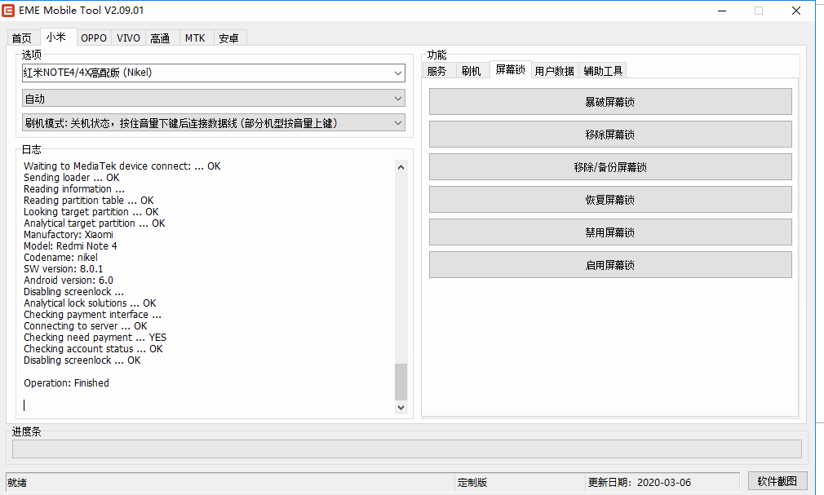Click the 暴破屏幕锁 button
This screenshot has height=495, width=824.
pos(610,102)
